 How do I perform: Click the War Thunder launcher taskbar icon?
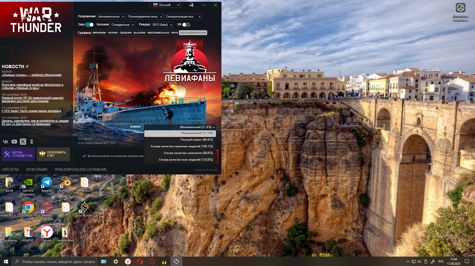click(176, 261)
